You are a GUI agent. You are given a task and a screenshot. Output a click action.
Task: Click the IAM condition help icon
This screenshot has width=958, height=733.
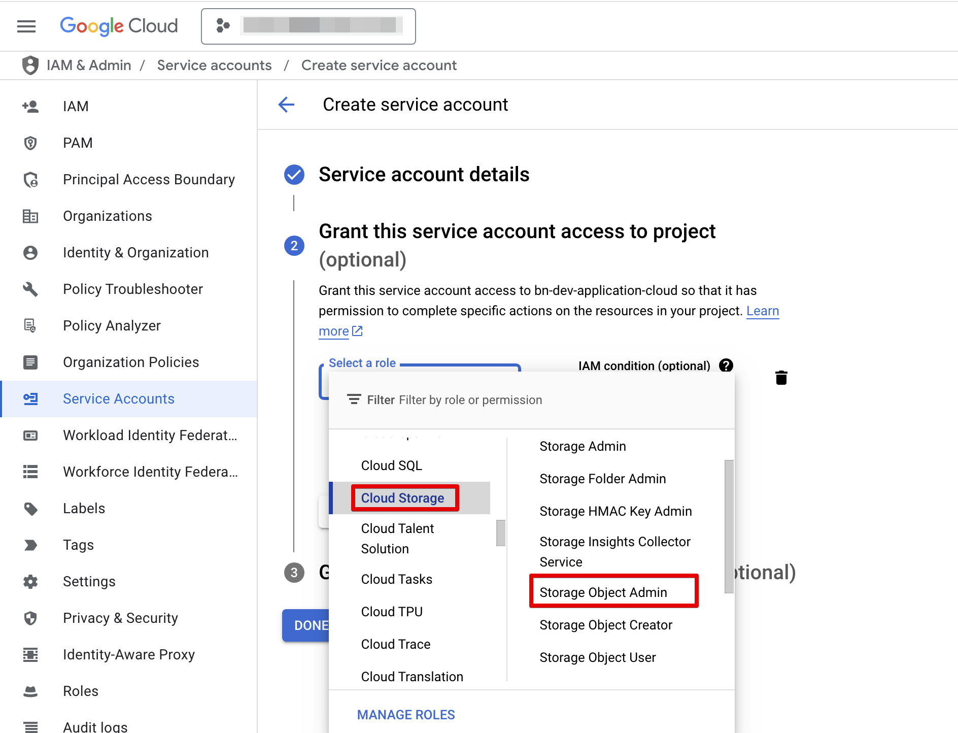[x=726, y=365]
